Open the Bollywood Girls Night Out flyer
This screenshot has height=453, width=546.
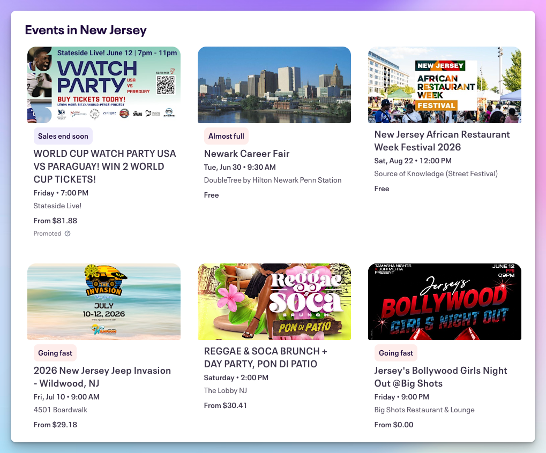click(444, 301)
